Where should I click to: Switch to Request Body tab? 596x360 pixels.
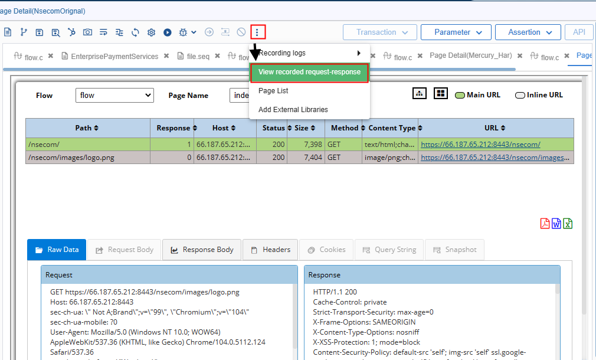[125, 250]
